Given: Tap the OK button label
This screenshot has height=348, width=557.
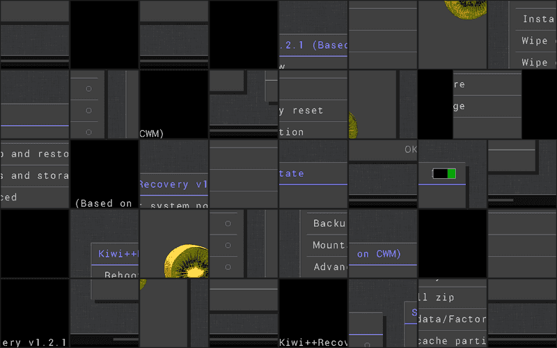Looking at the screenshot, I should tap(411, 149).
